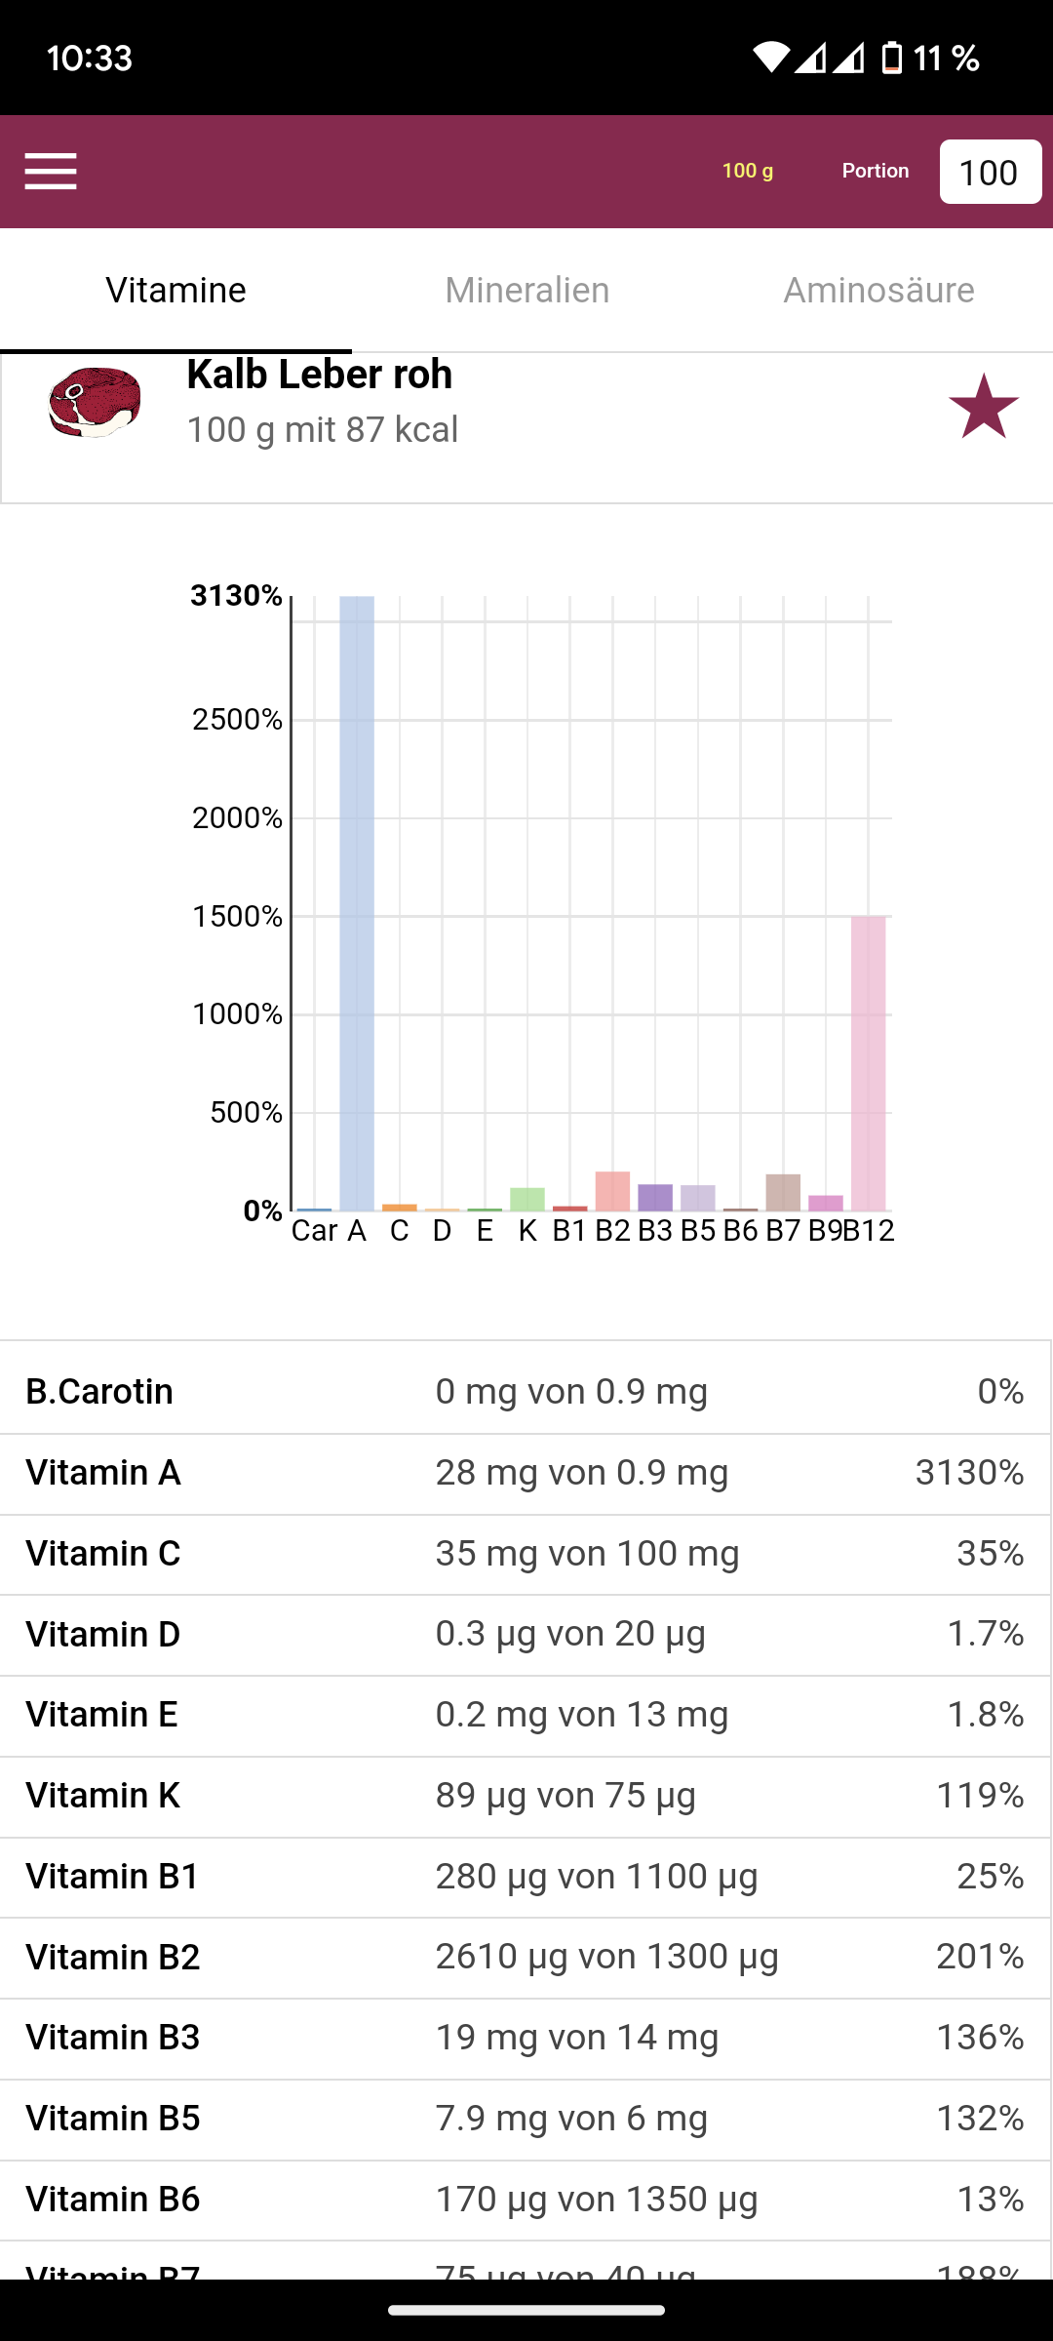Tap the Vitamin B6 list entry
1053x2341 pixels.
coord(526,2200)
